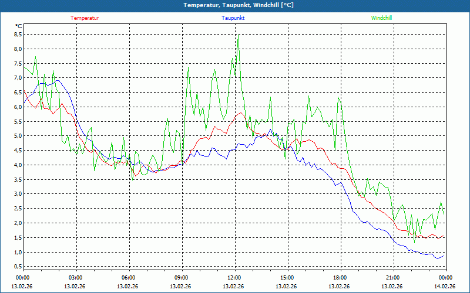Image resolution: width=470 pixels, height=293 pixels.
Task: Click the blue Taupunkt legend label
Action: (x=233, y=18)
